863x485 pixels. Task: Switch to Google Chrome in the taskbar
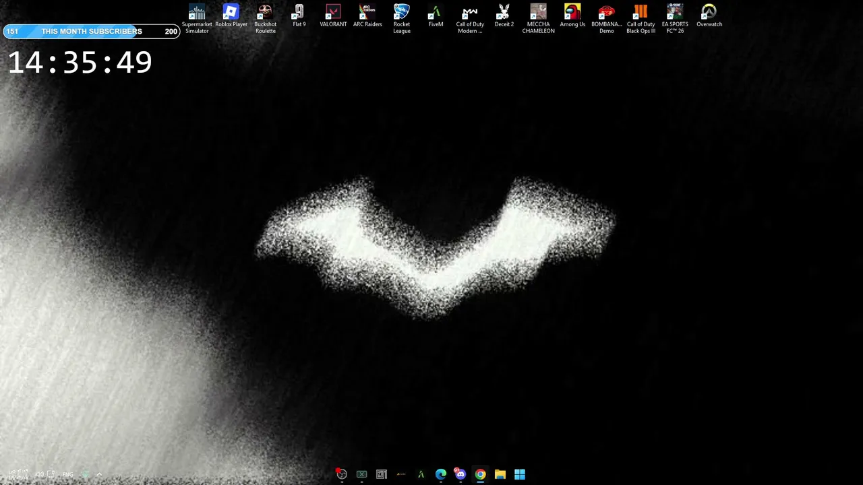(x=480, y=474)
